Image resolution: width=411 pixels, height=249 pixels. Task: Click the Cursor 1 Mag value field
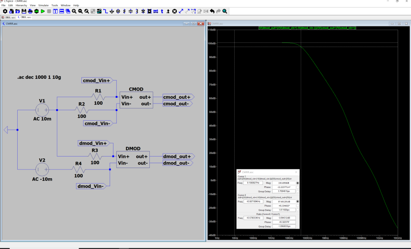(284, 183)
